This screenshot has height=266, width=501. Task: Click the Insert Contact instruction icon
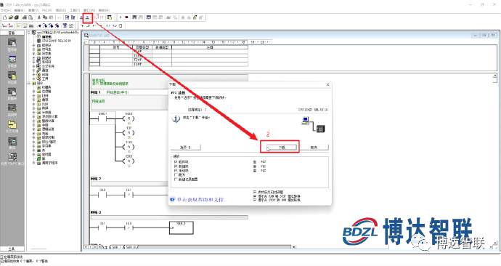pyautogui.click(x=108, y=25)
